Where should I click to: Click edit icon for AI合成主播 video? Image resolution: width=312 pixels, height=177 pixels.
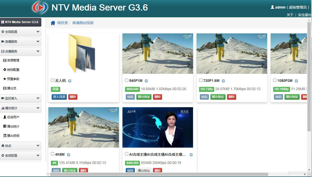(191, 155)
